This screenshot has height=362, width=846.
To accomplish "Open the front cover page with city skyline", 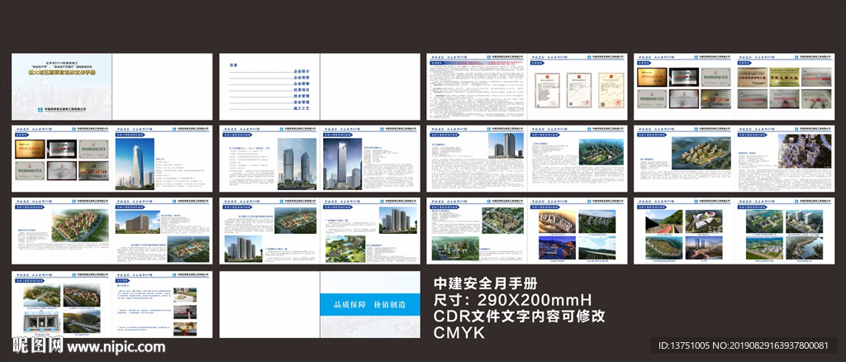I will tap(62, 86).
